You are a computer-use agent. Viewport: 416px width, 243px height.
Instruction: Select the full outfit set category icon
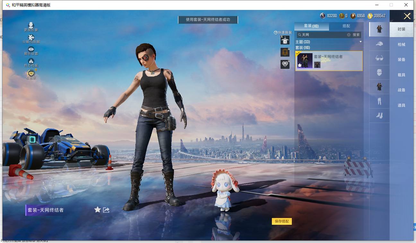[379, 29]
